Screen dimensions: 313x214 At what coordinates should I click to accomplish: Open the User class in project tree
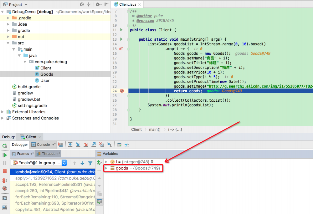click(45, 80)
